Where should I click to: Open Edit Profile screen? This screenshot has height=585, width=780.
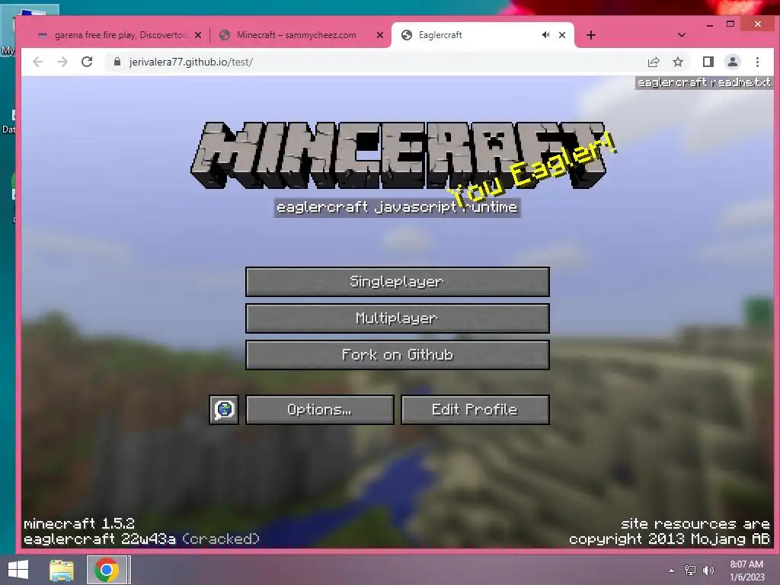[475, 409]
